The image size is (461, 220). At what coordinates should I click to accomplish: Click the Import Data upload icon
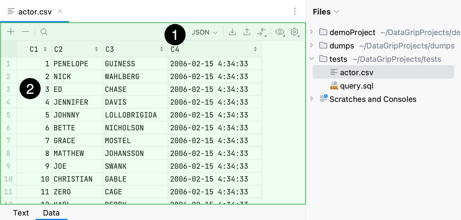point(247,32)
